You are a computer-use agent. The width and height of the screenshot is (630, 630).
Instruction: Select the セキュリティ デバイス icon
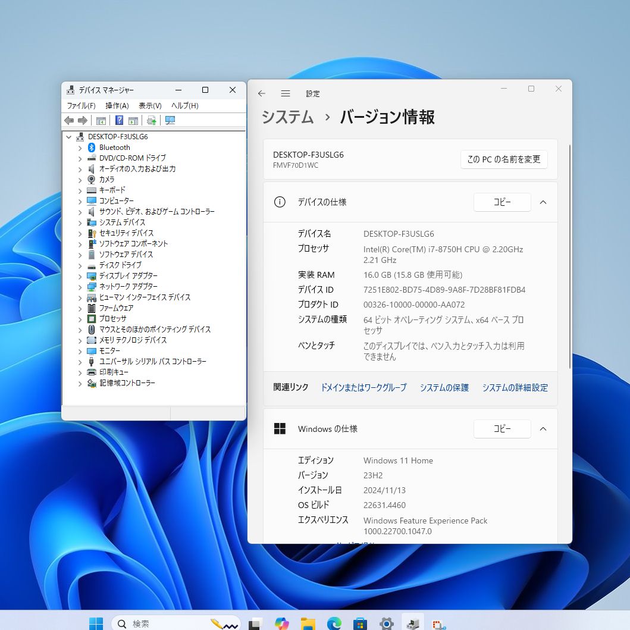coord(92,233)
